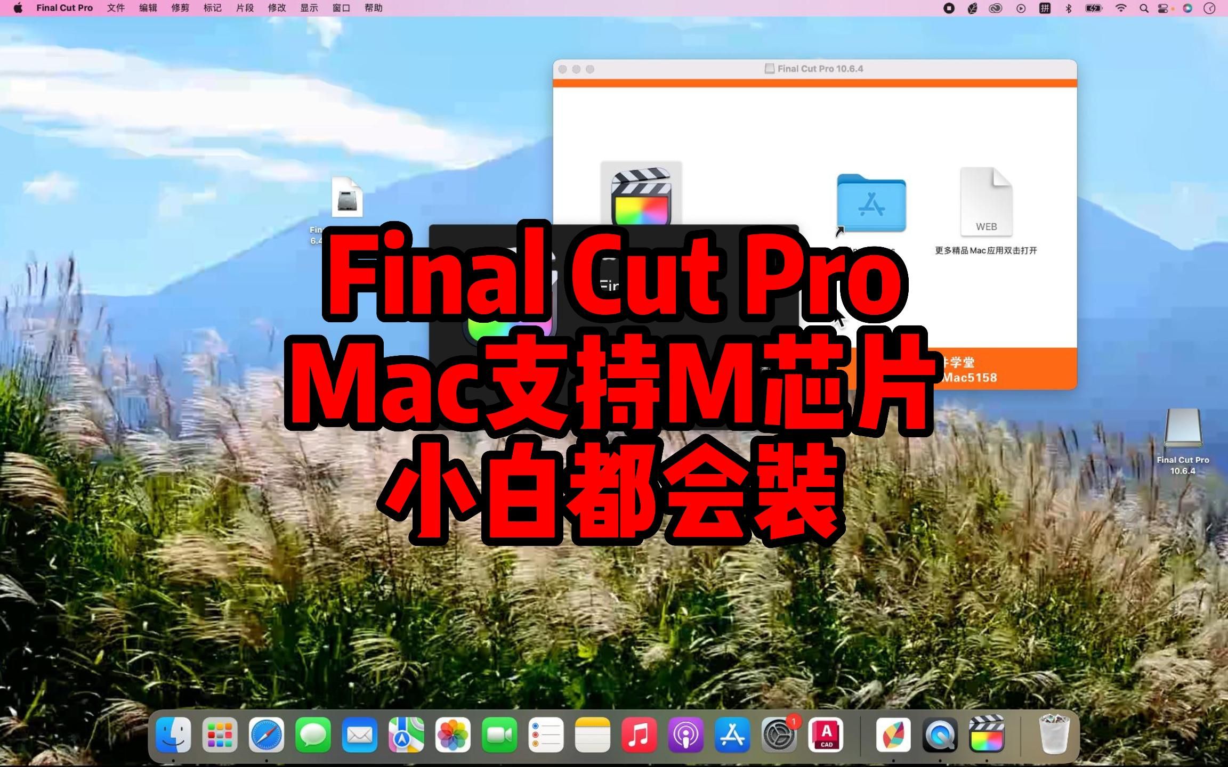Viewport: 1228px width, 767px height.
Task: Open the Wi-Fi status menu
Action: (x=1121, y=8)
